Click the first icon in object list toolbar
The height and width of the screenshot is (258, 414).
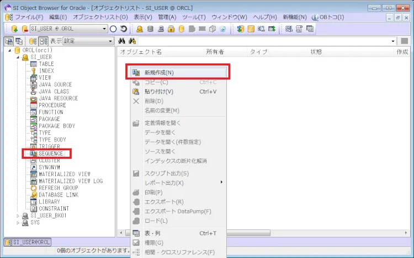tap(9, 41)
